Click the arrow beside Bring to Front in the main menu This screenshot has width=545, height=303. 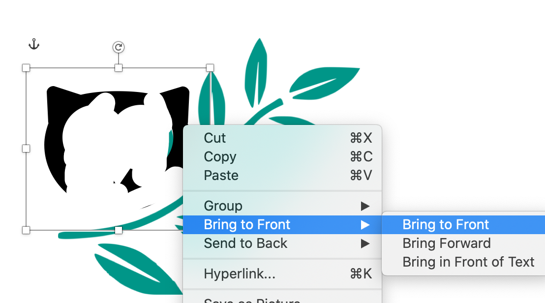(x=365, y=225)
